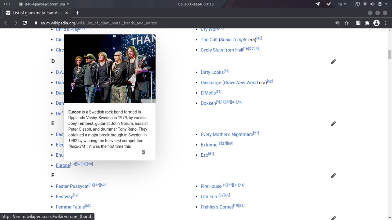Click citation 45 next to The Cult
This screenshot has width=392, height=220.
(x=259, y=38)
